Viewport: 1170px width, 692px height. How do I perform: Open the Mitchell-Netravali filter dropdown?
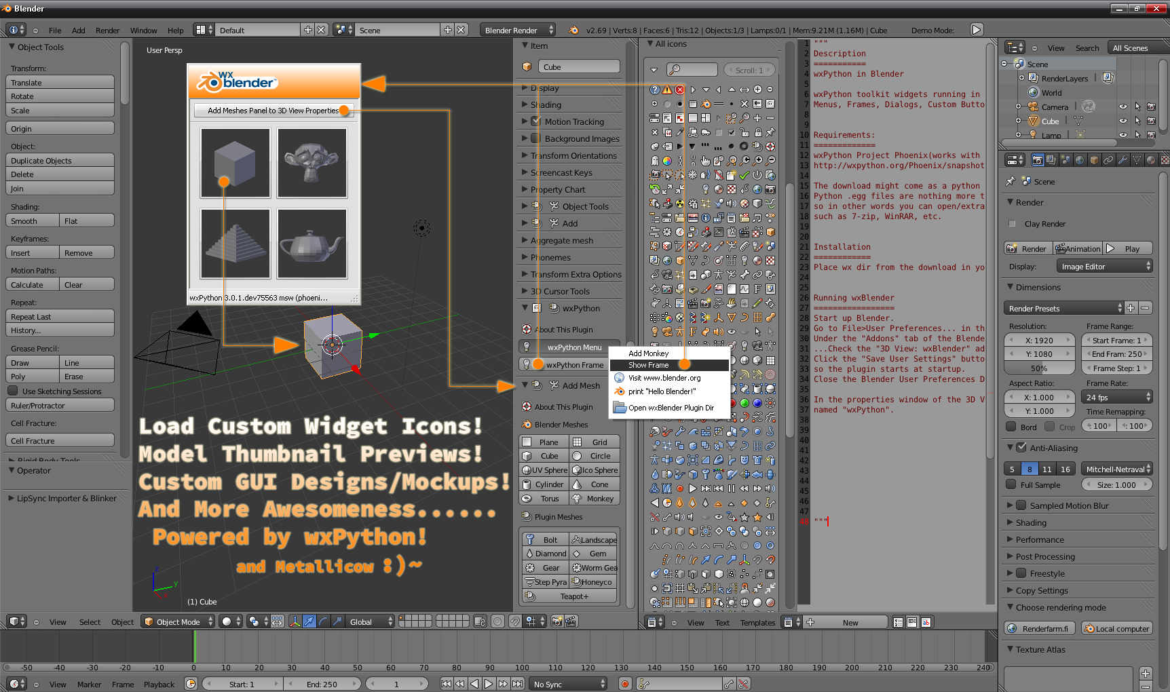coord(1117,469)
